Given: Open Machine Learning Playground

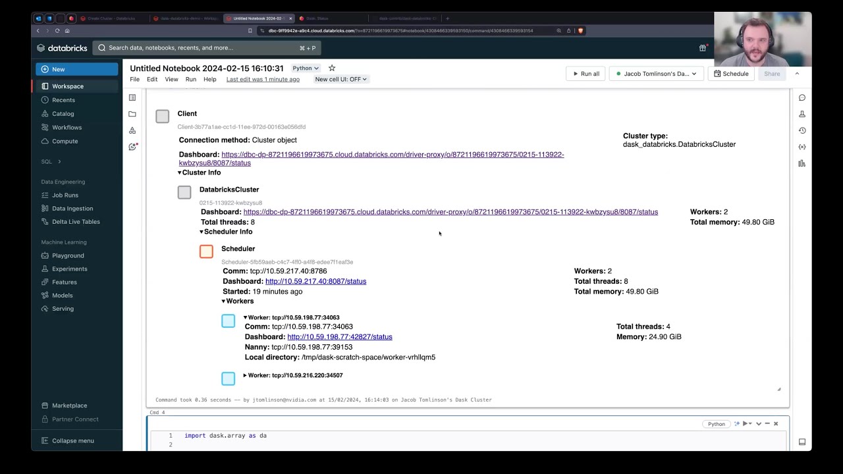Looking at the screenshot, I should pos(68,255).
